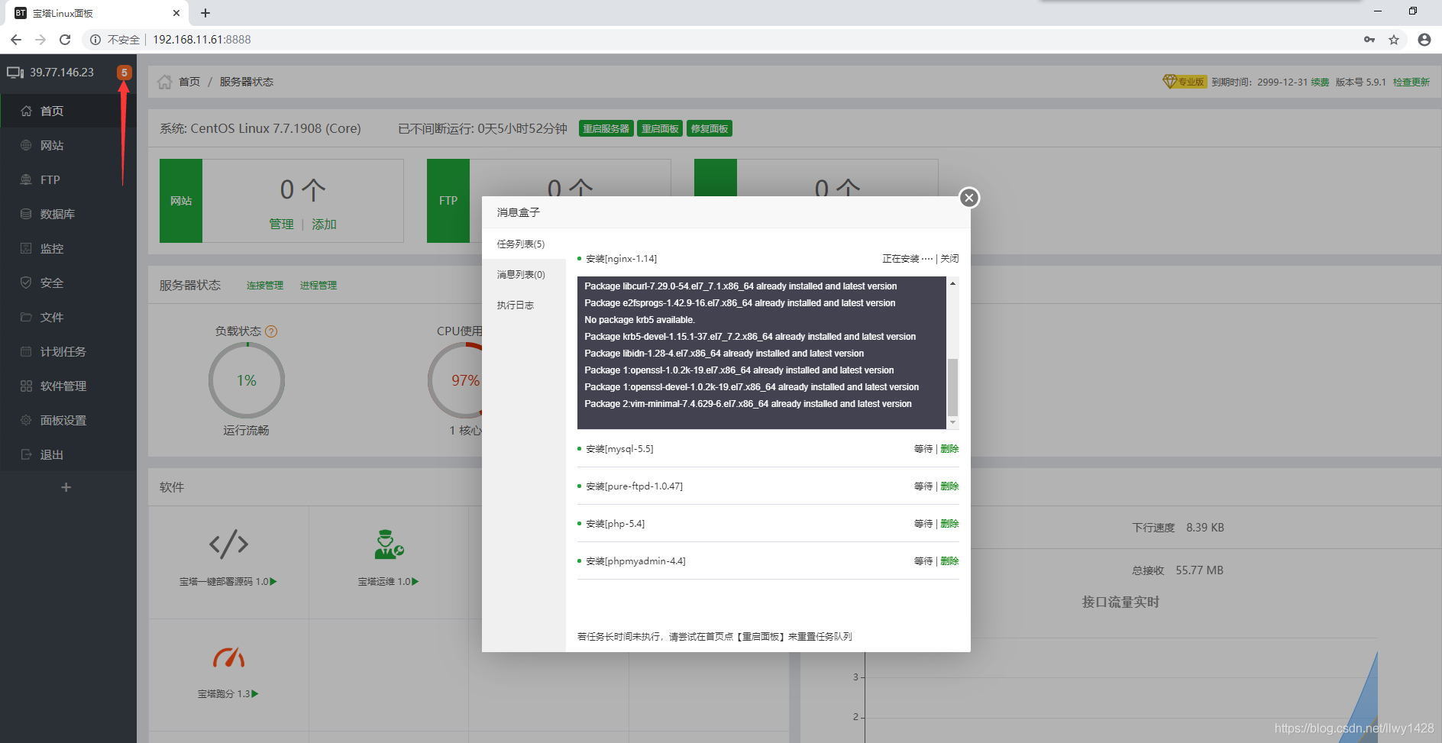Viewport: 1442px width, 743px height.
Task: Click the help icon beside 负载状态
Action: (271, 331)
